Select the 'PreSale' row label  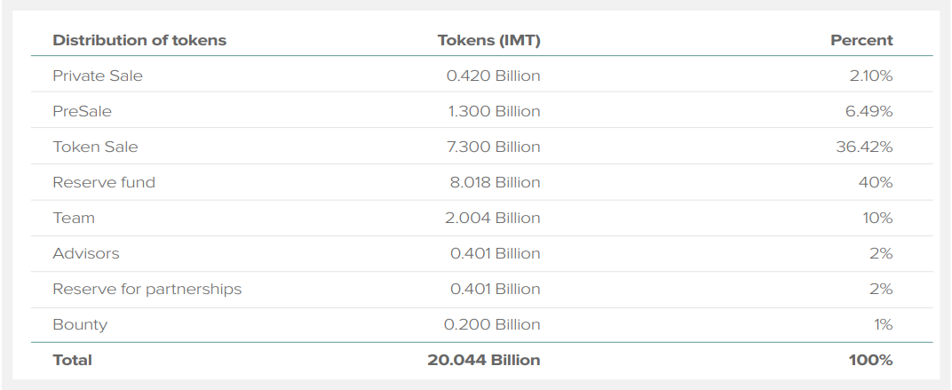tap(83, 111)
